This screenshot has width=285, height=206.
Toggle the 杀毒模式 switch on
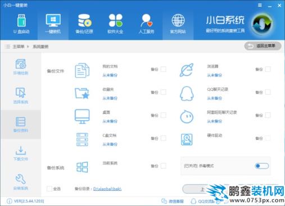(x=262, y=166)
